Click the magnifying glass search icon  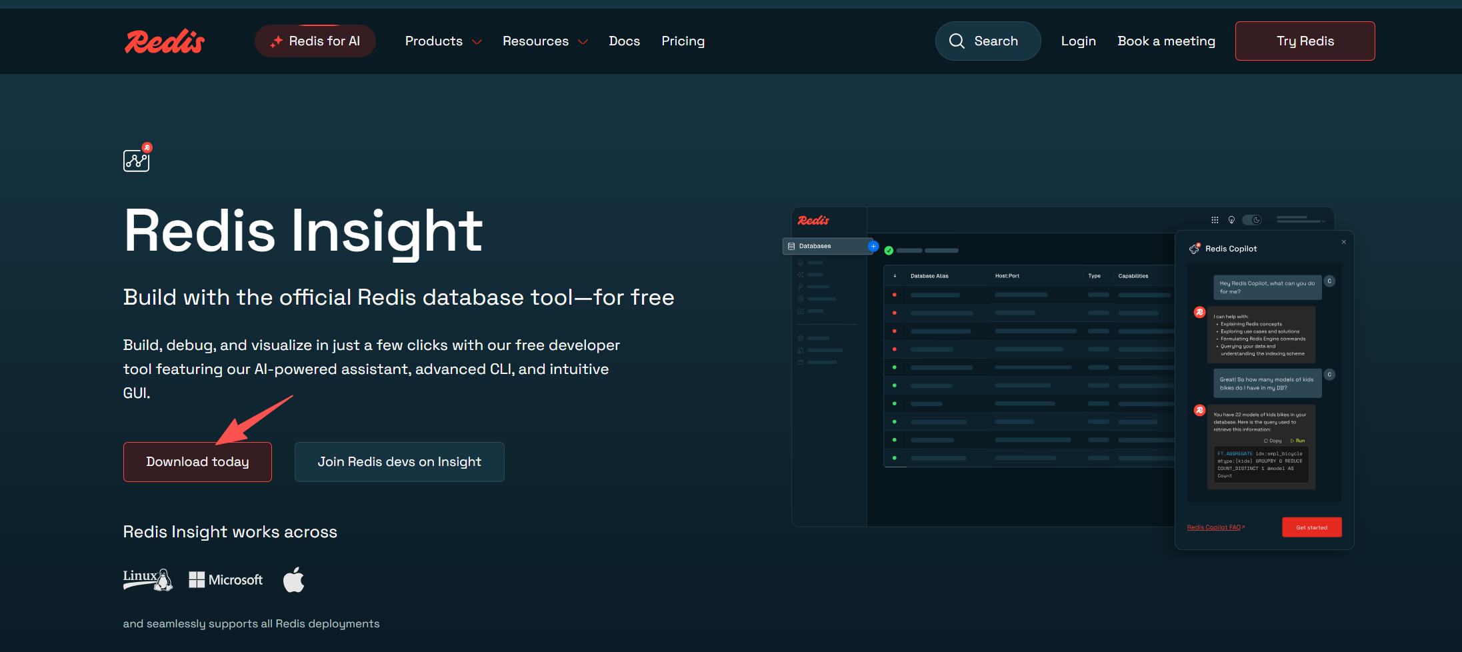(957, 41)
